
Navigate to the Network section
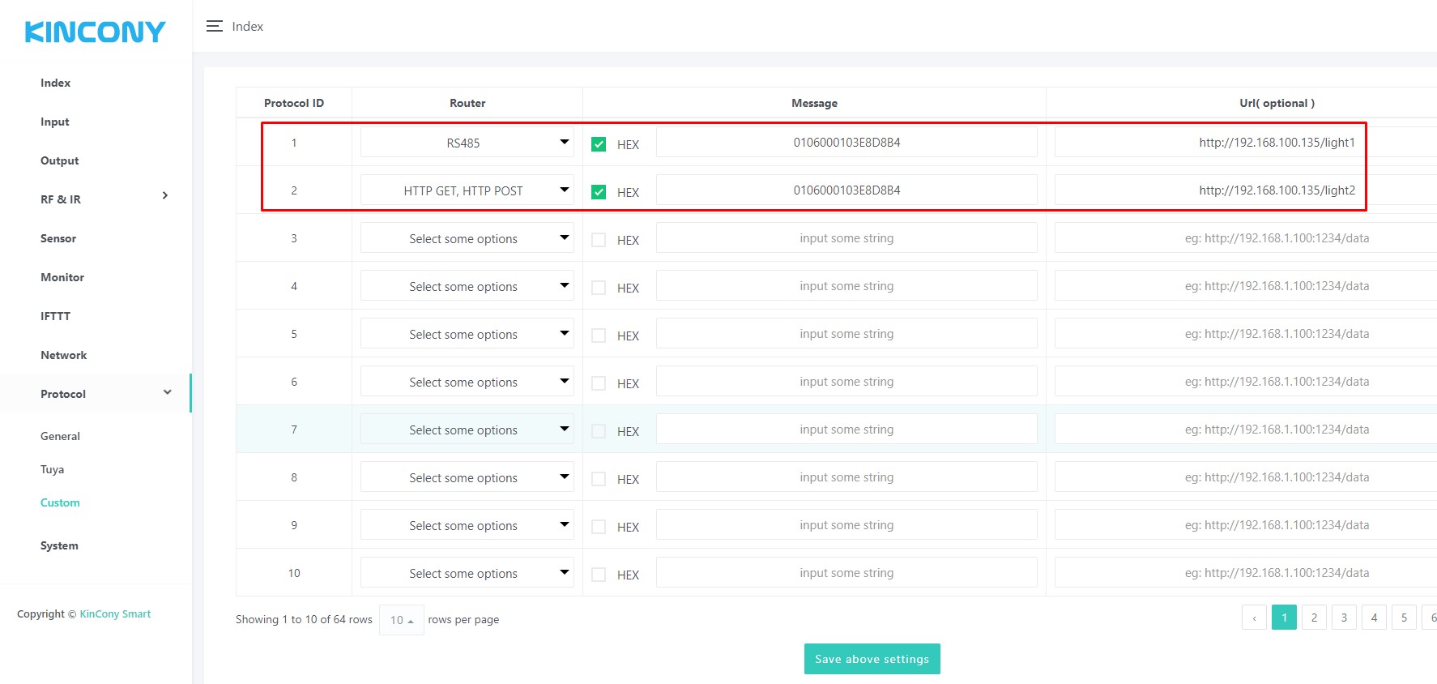tap(63, 355)
